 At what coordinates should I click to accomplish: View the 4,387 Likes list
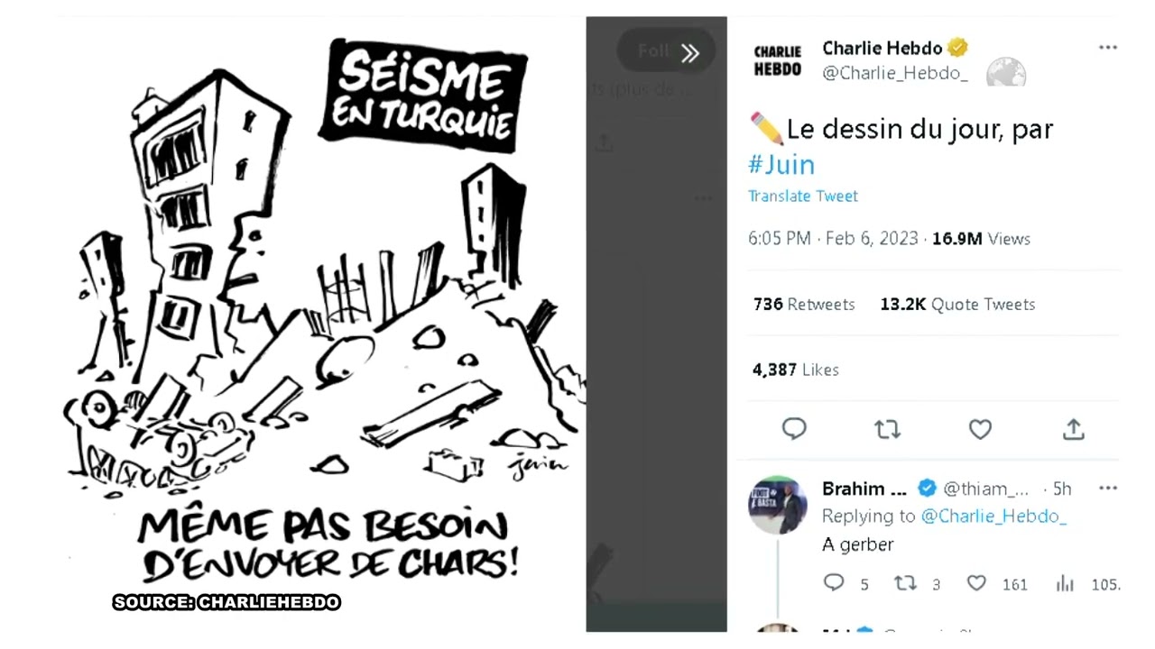[x=795, y=370]
